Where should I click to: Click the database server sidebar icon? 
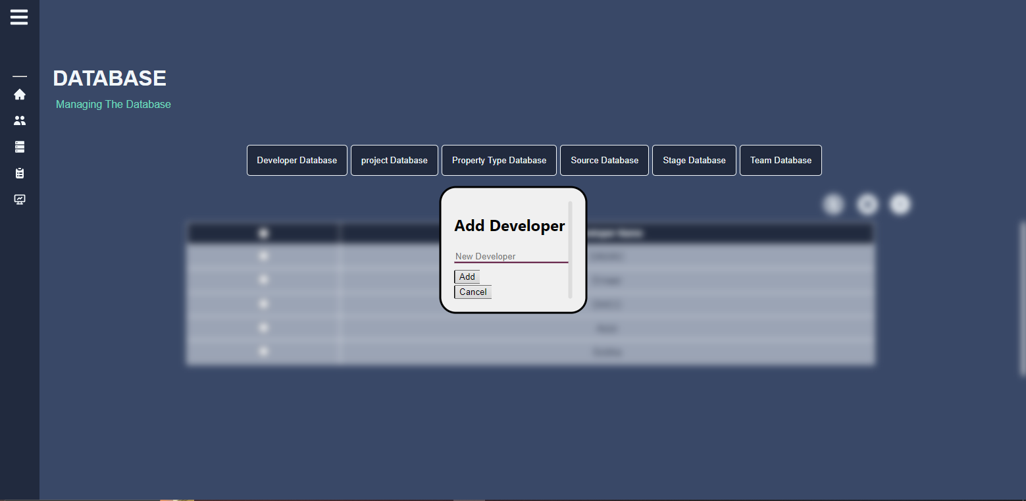pos(20,147)
